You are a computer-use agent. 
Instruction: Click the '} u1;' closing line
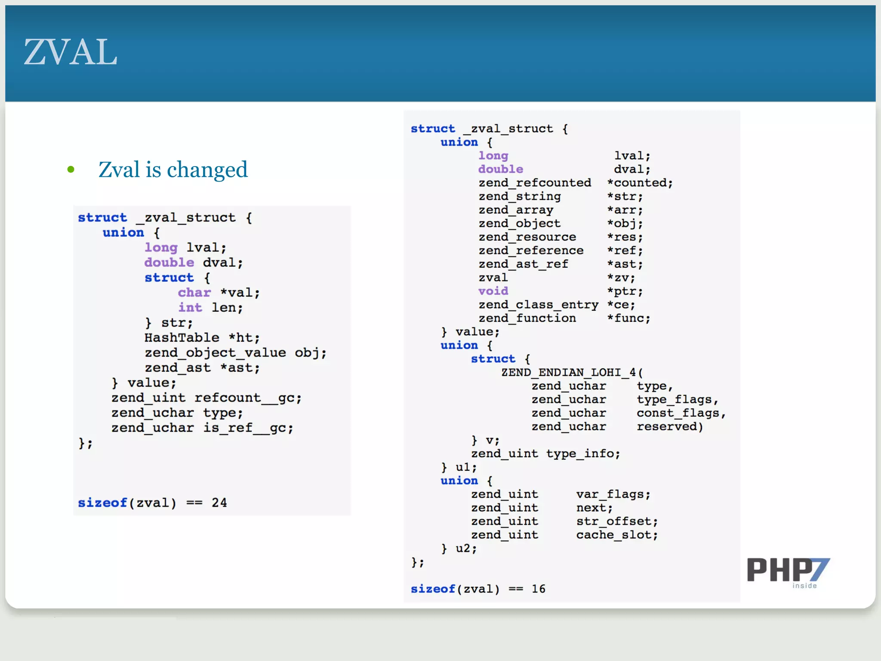tap(459, 467)
